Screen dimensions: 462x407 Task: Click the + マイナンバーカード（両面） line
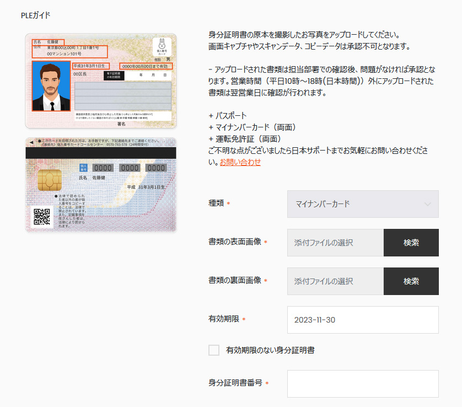[x=252, y=127]
